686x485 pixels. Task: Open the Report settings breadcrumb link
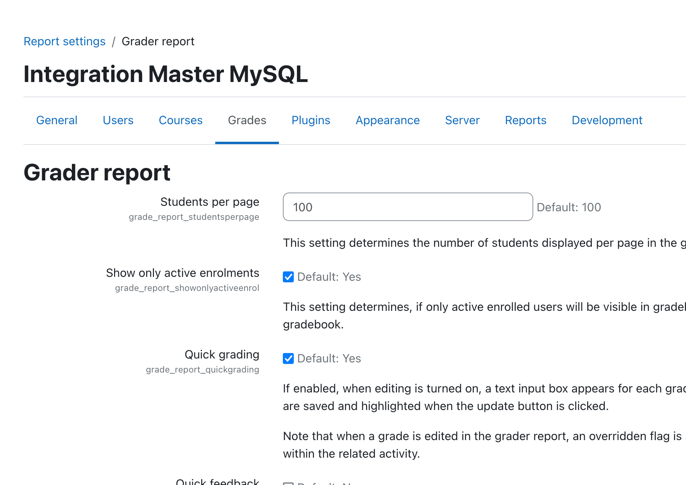point(64,41)
